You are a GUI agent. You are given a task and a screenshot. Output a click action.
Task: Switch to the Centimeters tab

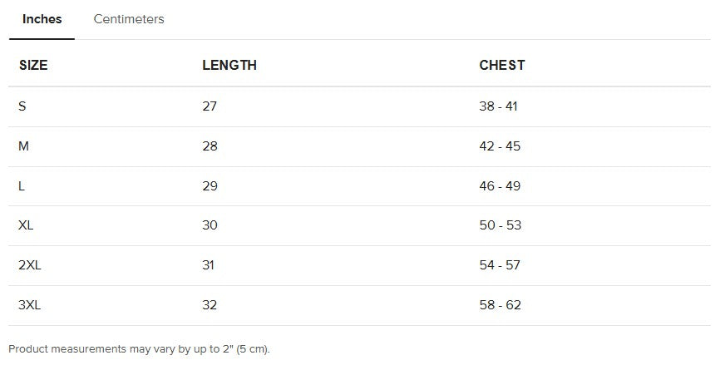(129, 19)
